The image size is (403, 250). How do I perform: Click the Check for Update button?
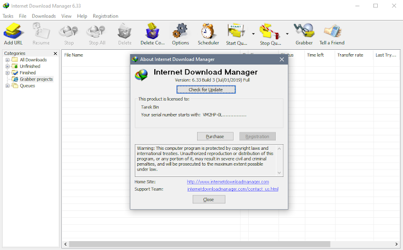pyautogui.click(x=206, y=89)
